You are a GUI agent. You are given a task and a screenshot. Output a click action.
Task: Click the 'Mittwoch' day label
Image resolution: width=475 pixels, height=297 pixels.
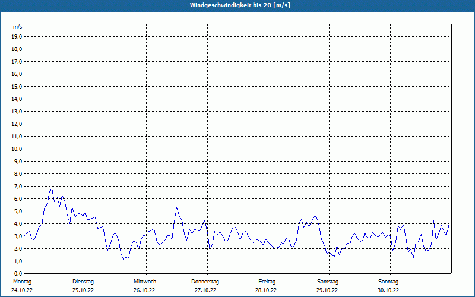[145, 282]
